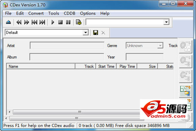Image resolution: width=196 pixels, height=131 pixels.
Task: Sort by the Start Time column header
Action: 106,66
